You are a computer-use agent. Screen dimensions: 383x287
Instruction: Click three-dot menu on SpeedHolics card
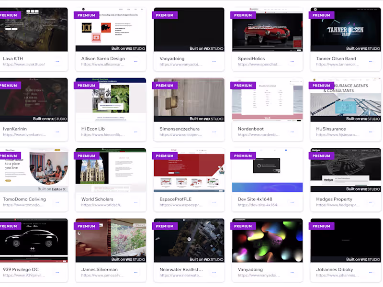pos(292,62)
